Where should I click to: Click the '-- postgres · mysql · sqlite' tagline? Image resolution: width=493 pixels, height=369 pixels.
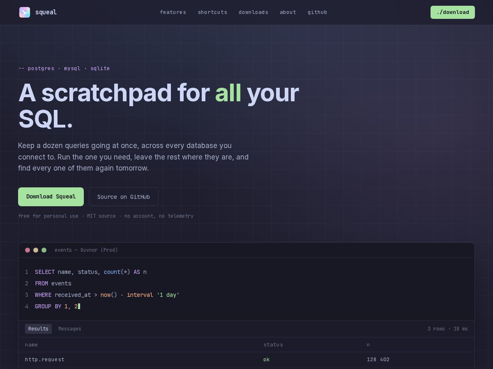point(64,68)
